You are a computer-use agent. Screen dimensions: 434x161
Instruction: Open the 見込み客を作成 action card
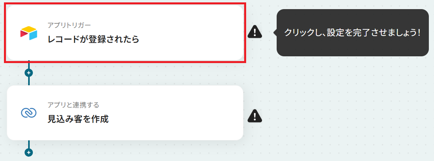pyautogui.click(x=125, y=113)
